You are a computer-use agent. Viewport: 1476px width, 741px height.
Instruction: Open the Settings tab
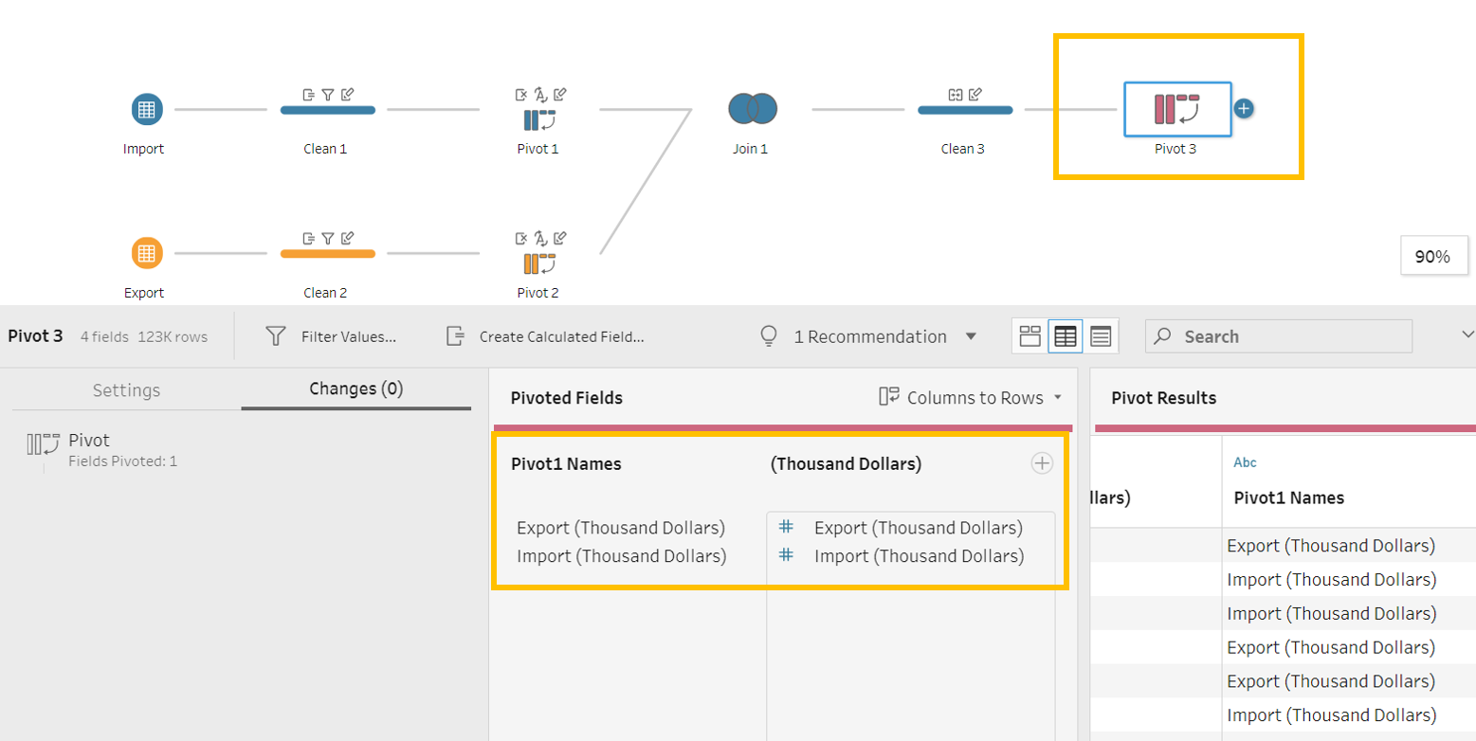pos(126,390)
